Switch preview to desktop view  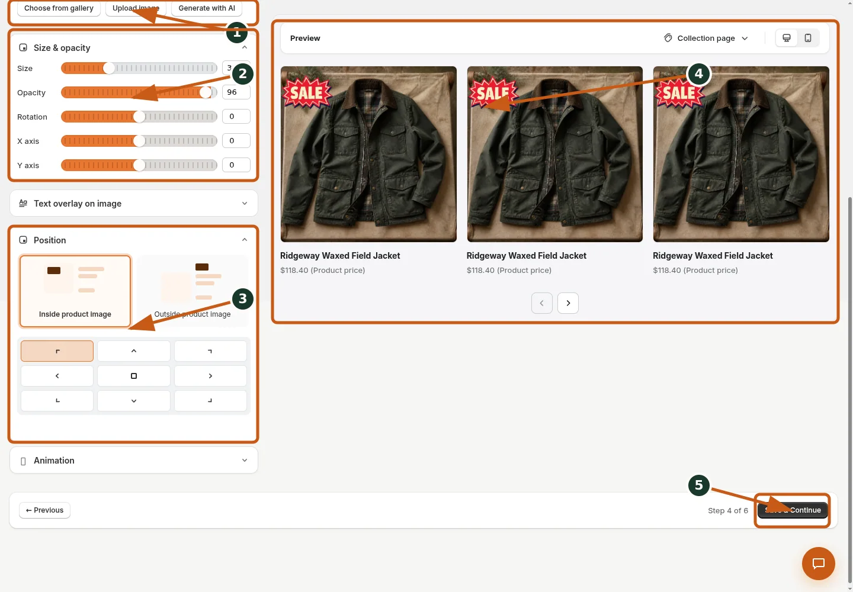click(x=787, y=38)
